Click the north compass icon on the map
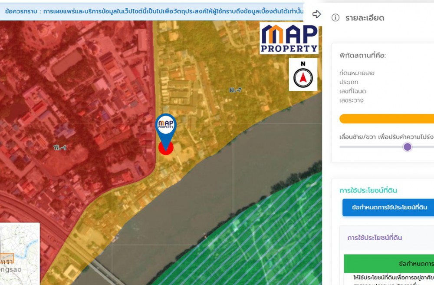Screen dimensions: 434x285 (303, 75)
